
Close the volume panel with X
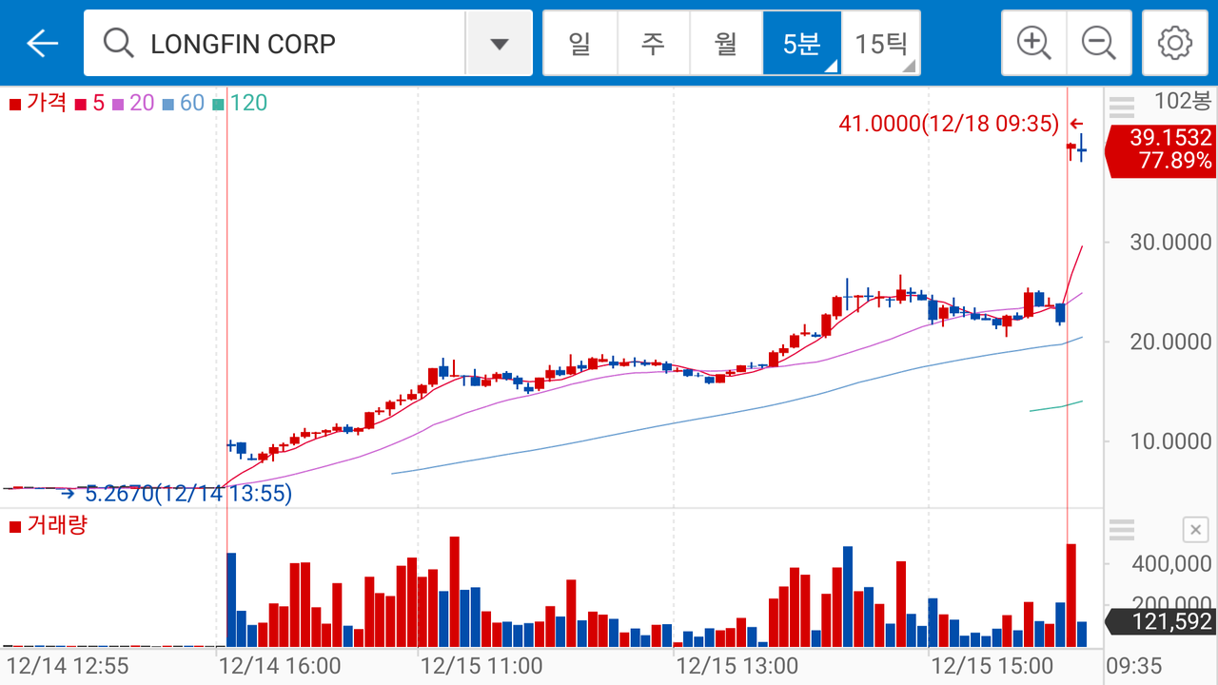[1195, 530]
